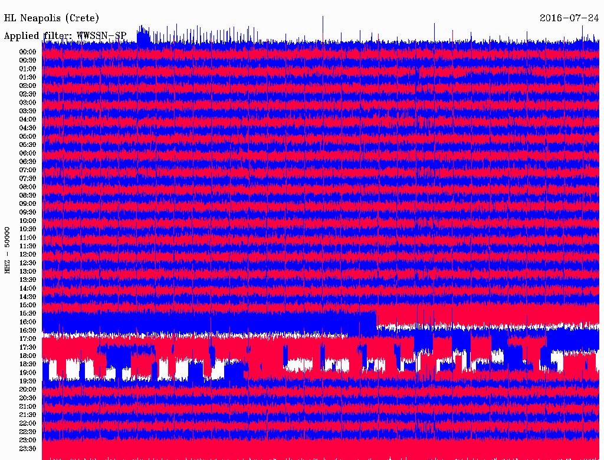Click the 17:00 time label

pyautogui.click(x=28, y=339)
